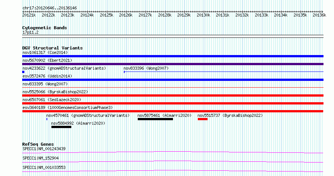The width and height of the screenshot is (334, 176).
Task: Open the SPECC1|NM_152904 transcript label
Action: (41, 158)
